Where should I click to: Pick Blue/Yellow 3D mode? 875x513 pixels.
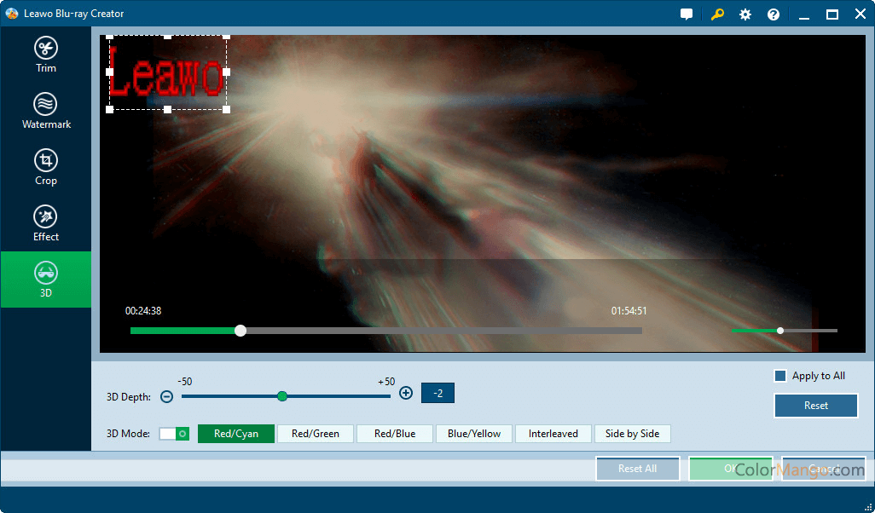(474, 434)
